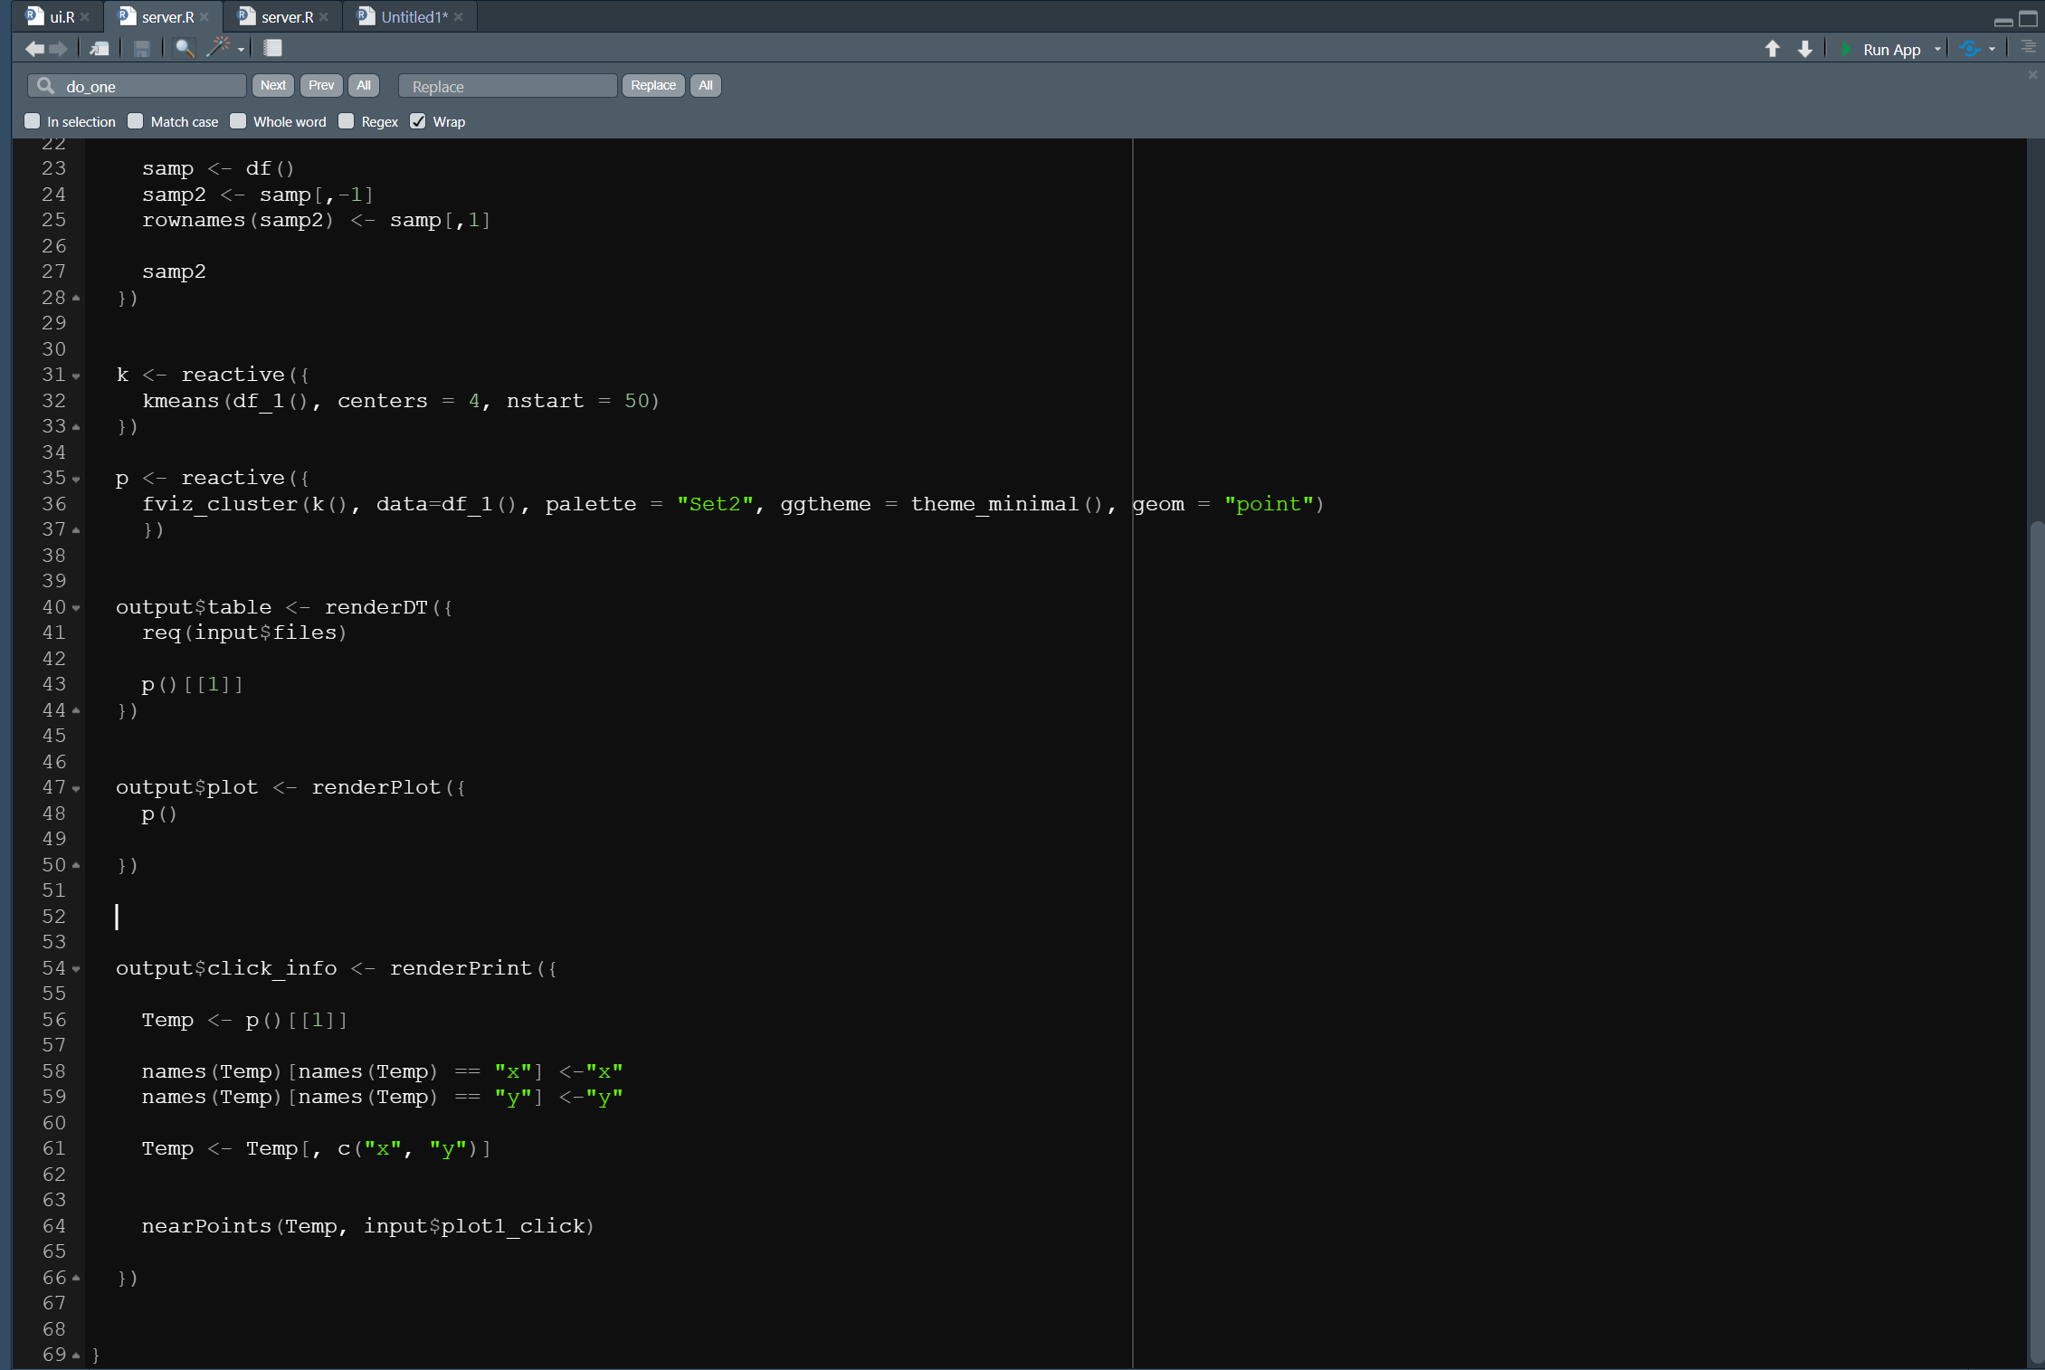Click the downward scroll arrow icon
The width and height of the screenshot is (2045, 1370).
coord(1803,47)
